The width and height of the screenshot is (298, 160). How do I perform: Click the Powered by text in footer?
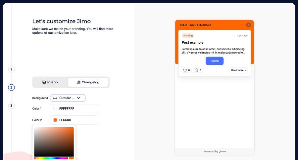coord(211,151)
